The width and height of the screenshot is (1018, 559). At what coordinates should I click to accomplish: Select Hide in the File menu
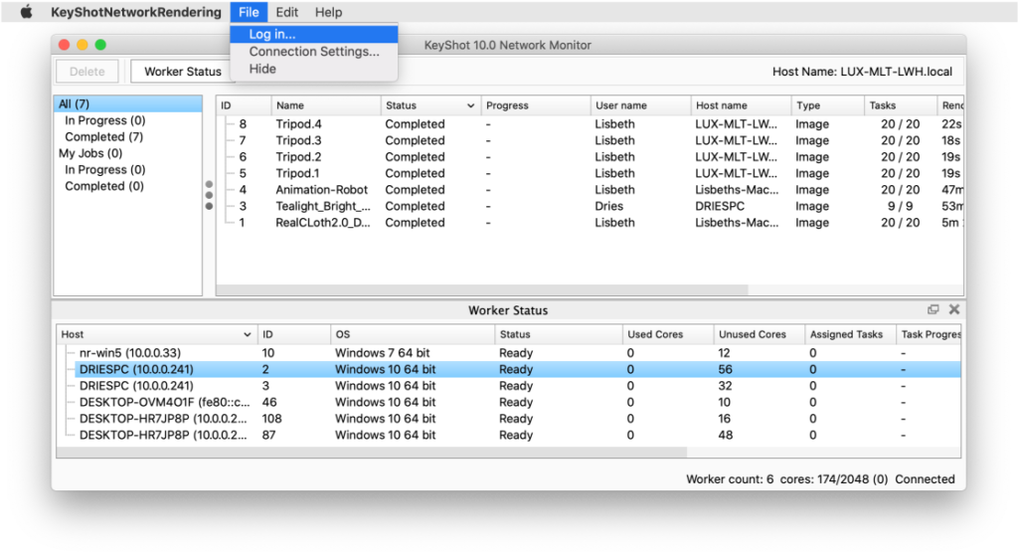262,69
